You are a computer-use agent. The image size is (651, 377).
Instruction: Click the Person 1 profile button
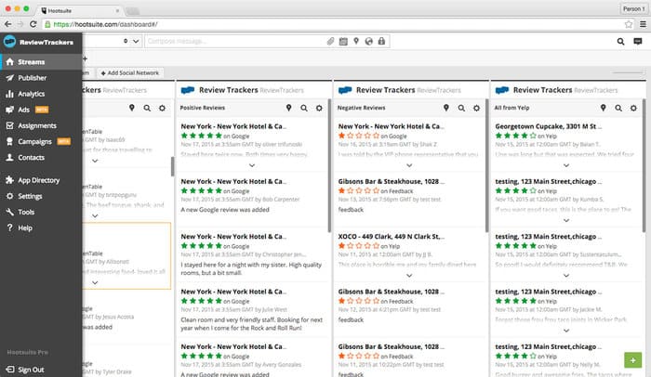[x=633, y=8]
